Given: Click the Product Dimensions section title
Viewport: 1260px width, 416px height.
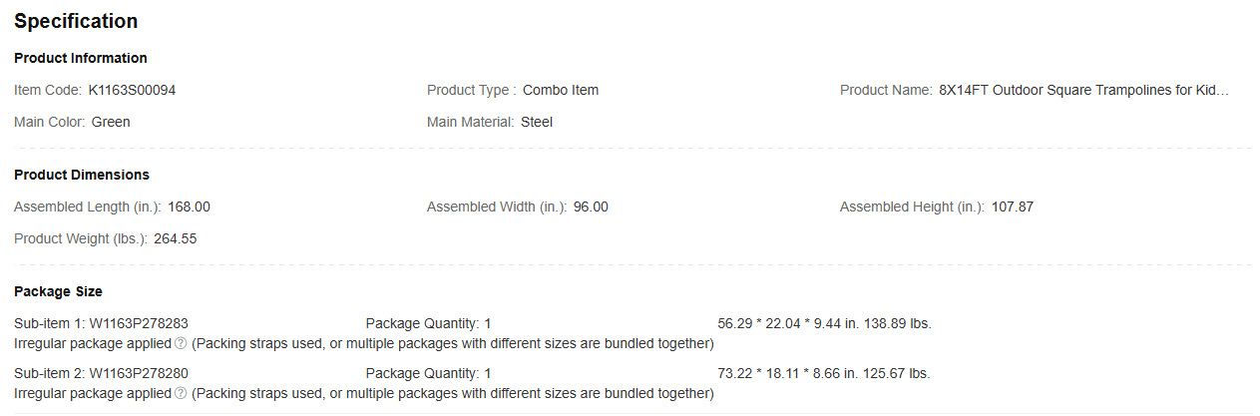Looking at the screenshot, I should [x=82, y=175].
